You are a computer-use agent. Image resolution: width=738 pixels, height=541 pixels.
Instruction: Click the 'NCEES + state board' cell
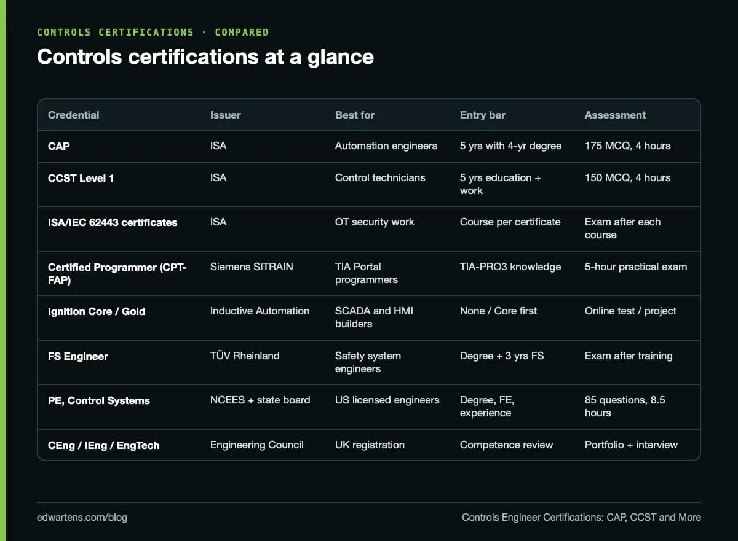(x=260, y=400)
